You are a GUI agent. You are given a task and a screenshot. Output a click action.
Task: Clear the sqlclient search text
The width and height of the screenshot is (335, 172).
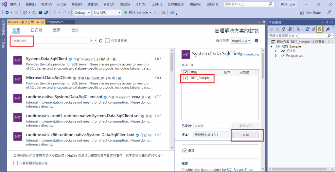91,41
